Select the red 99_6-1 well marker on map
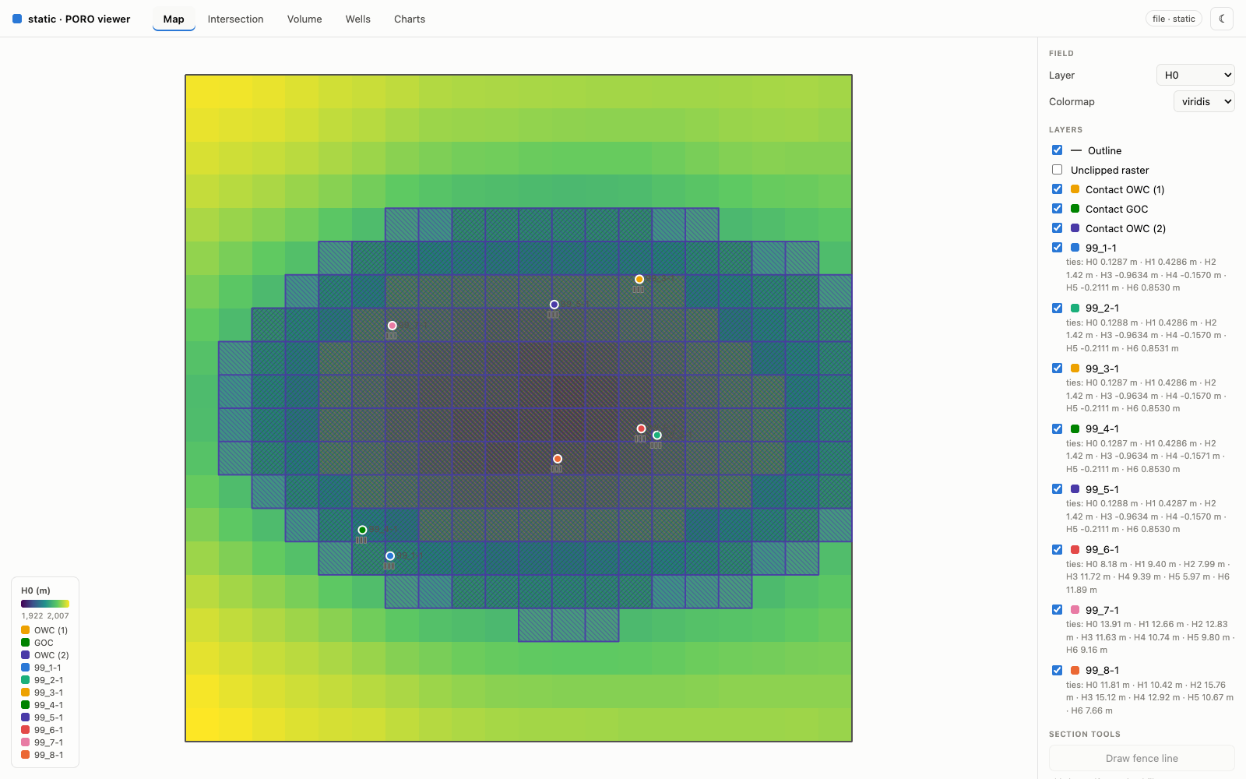Viewport: 1246px width, 779px height. click(x=641, y=428)
